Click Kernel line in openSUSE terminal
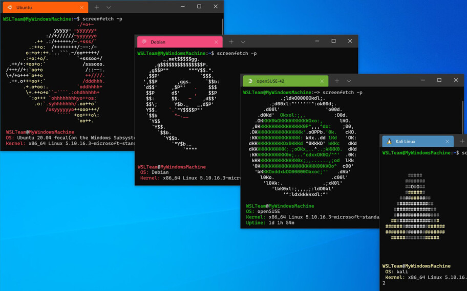This screenshot has height=291, width=467. [x=312, y=217]
